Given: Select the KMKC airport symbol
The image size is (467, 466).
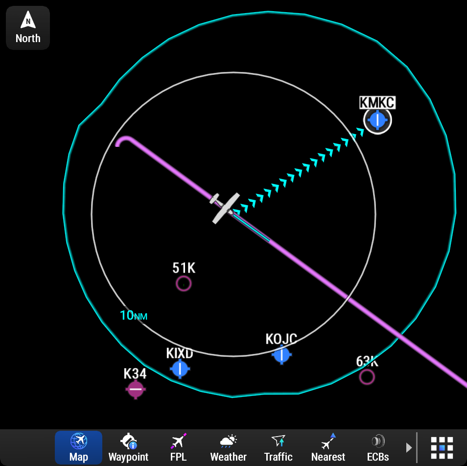Looking at the screenshot, I should point(377,120).
